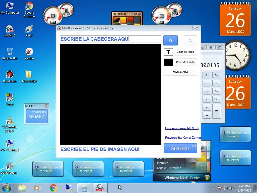Click the network tray icon
The height and width of the screenshot is (193, 257).
click(x=226, y=188)
